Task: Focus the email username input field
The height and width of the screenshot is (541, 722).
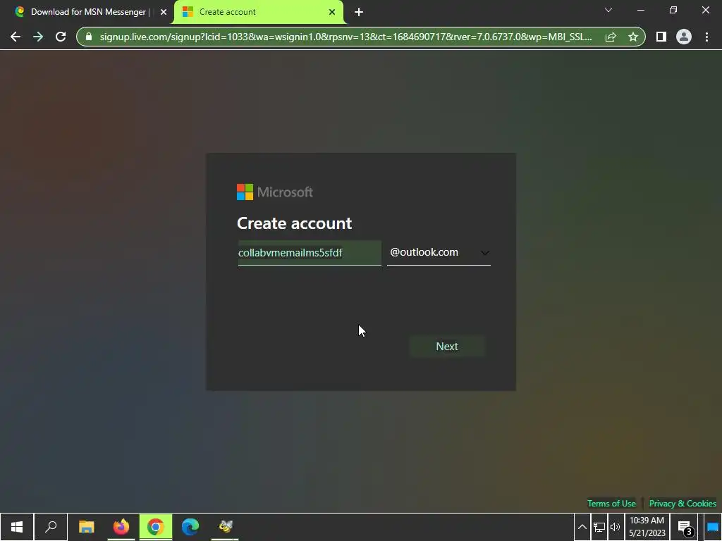Action: [310, 253]
